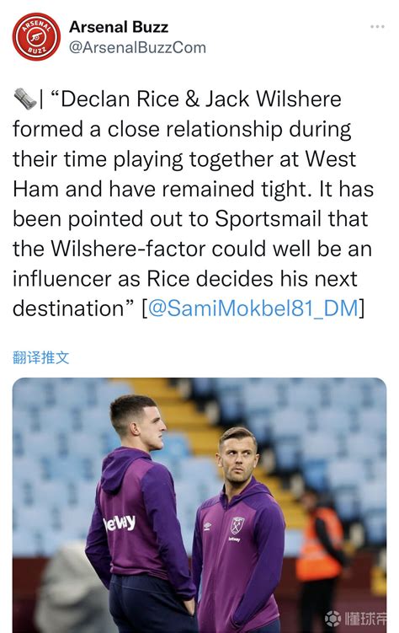
Task: Click the Arsenal Buzz display name
Action: (x=119, y=27)
